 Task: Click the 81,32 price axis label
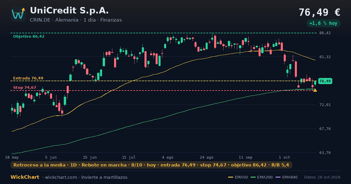tap(325, 57)
